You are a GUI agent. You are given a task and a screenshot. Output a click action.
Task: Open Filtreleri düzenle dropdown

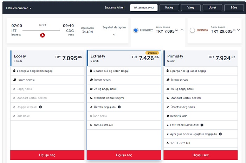tap(19, 8)
